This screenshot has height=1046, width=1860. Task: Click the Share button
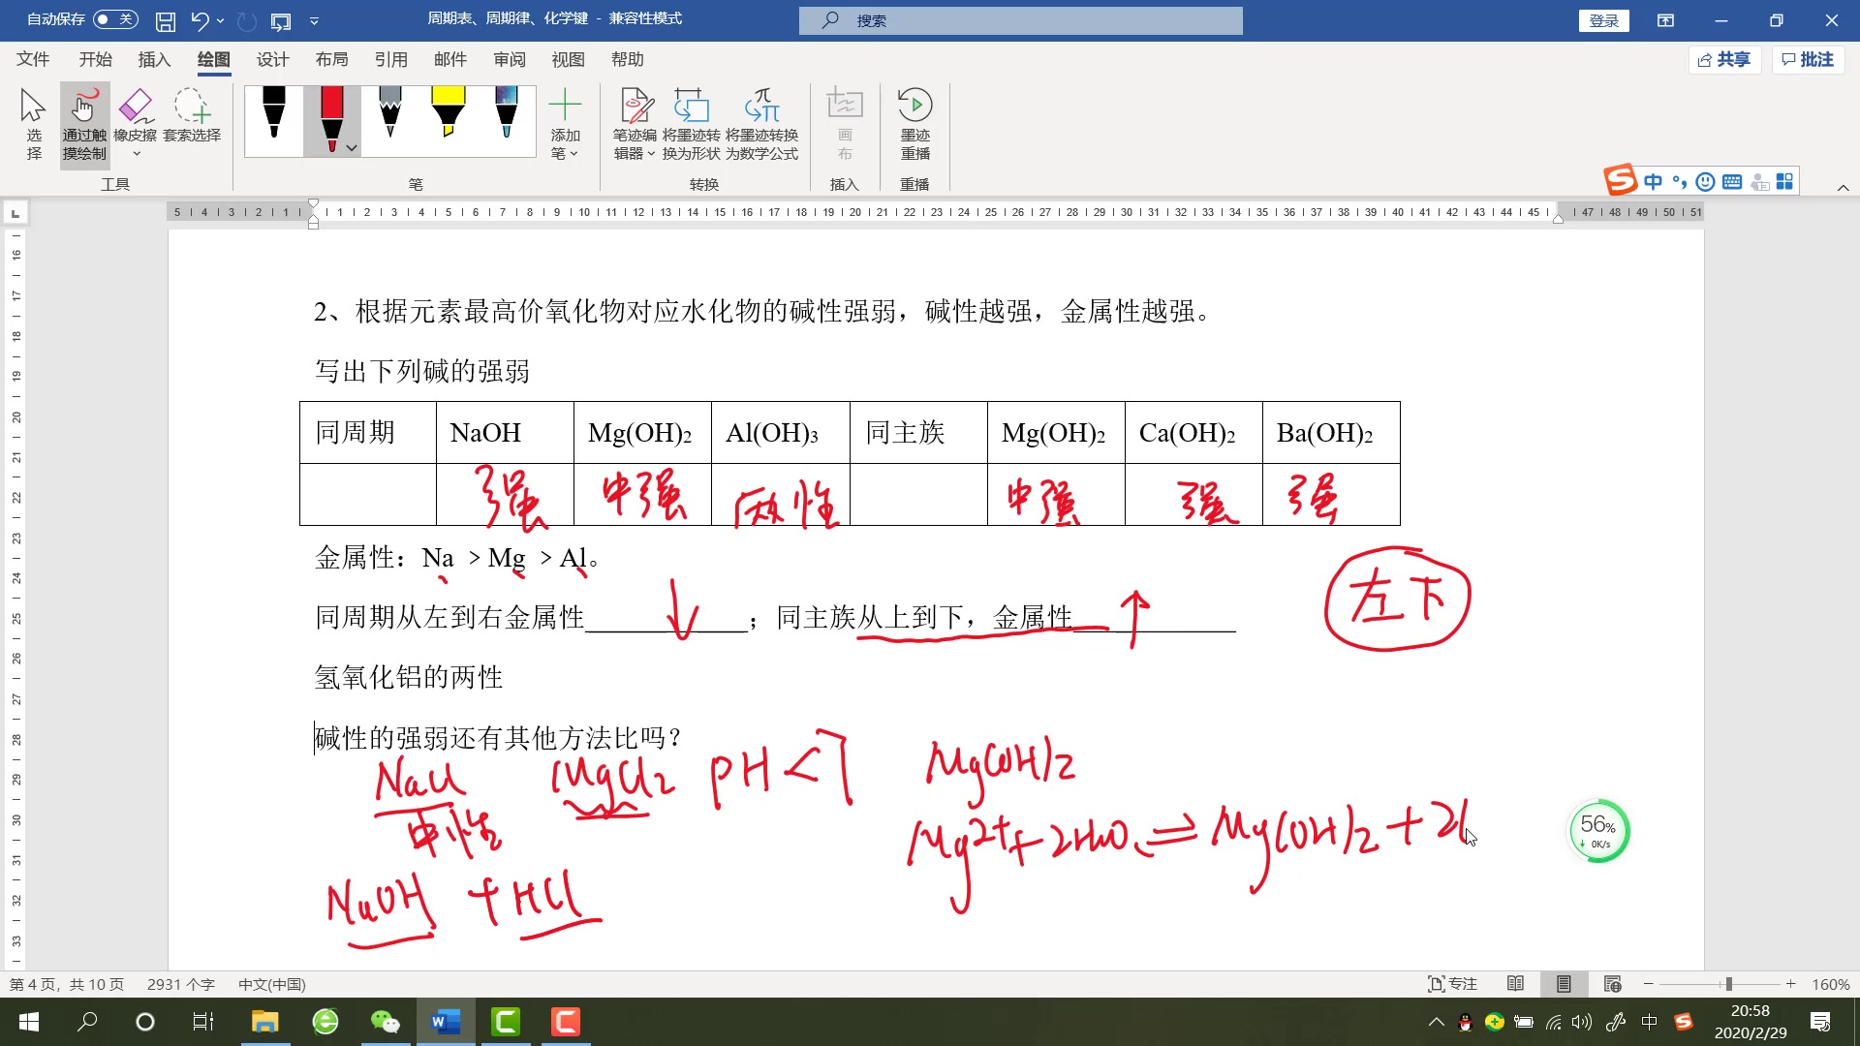click(x=1724, y=59)
